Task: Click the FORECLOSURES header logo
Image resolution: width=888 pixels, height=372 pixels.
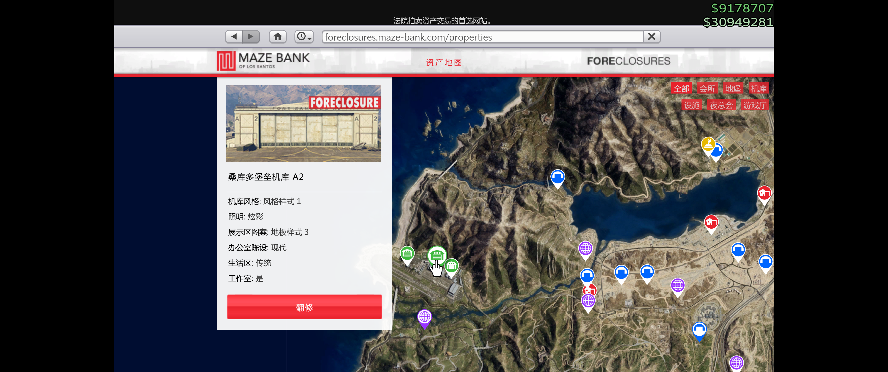Action: click(x=628, y=61)
